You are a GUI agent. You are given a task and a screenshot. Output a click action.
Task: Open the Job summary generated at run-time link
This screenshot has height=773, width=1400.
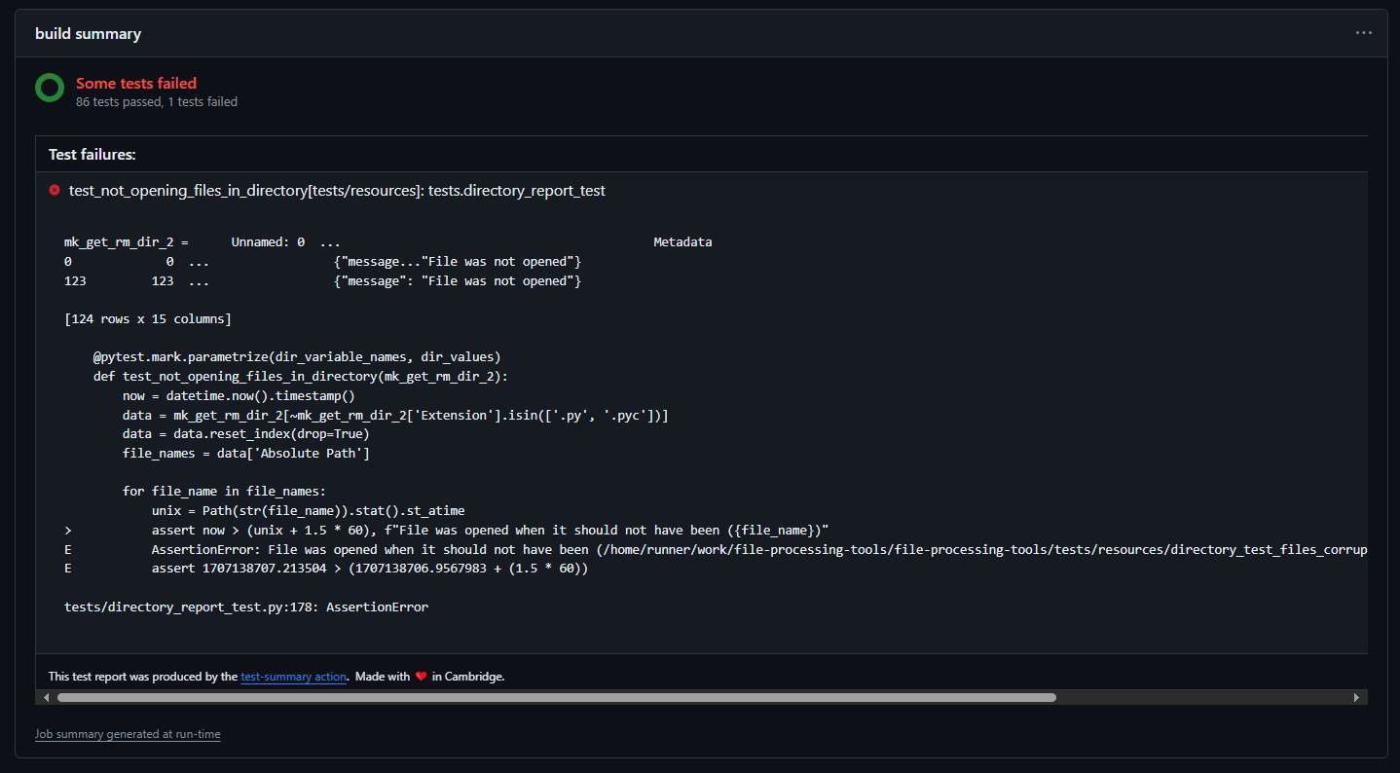coord(128,733)
